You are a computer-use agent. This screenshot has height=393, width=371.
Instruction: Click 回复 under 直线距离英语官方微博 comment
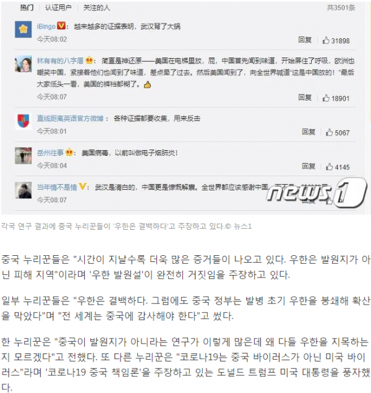[x=309, y=132]
